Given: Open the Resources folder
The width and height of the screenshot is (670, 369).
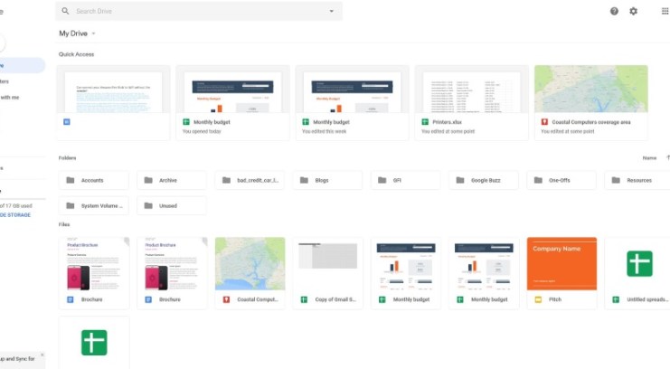Looking at the screenshot, I should coord(637,180).
